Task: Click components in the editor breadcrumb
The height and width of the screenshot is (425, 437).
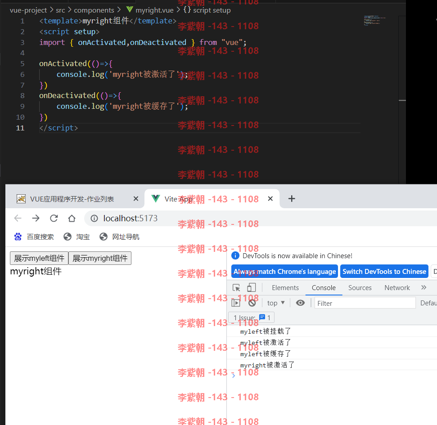Action: tap(94, 10)
